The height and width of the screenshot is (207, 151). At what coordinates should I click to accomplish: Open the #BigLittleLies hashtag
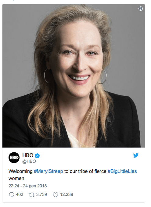tap(122, 171)
